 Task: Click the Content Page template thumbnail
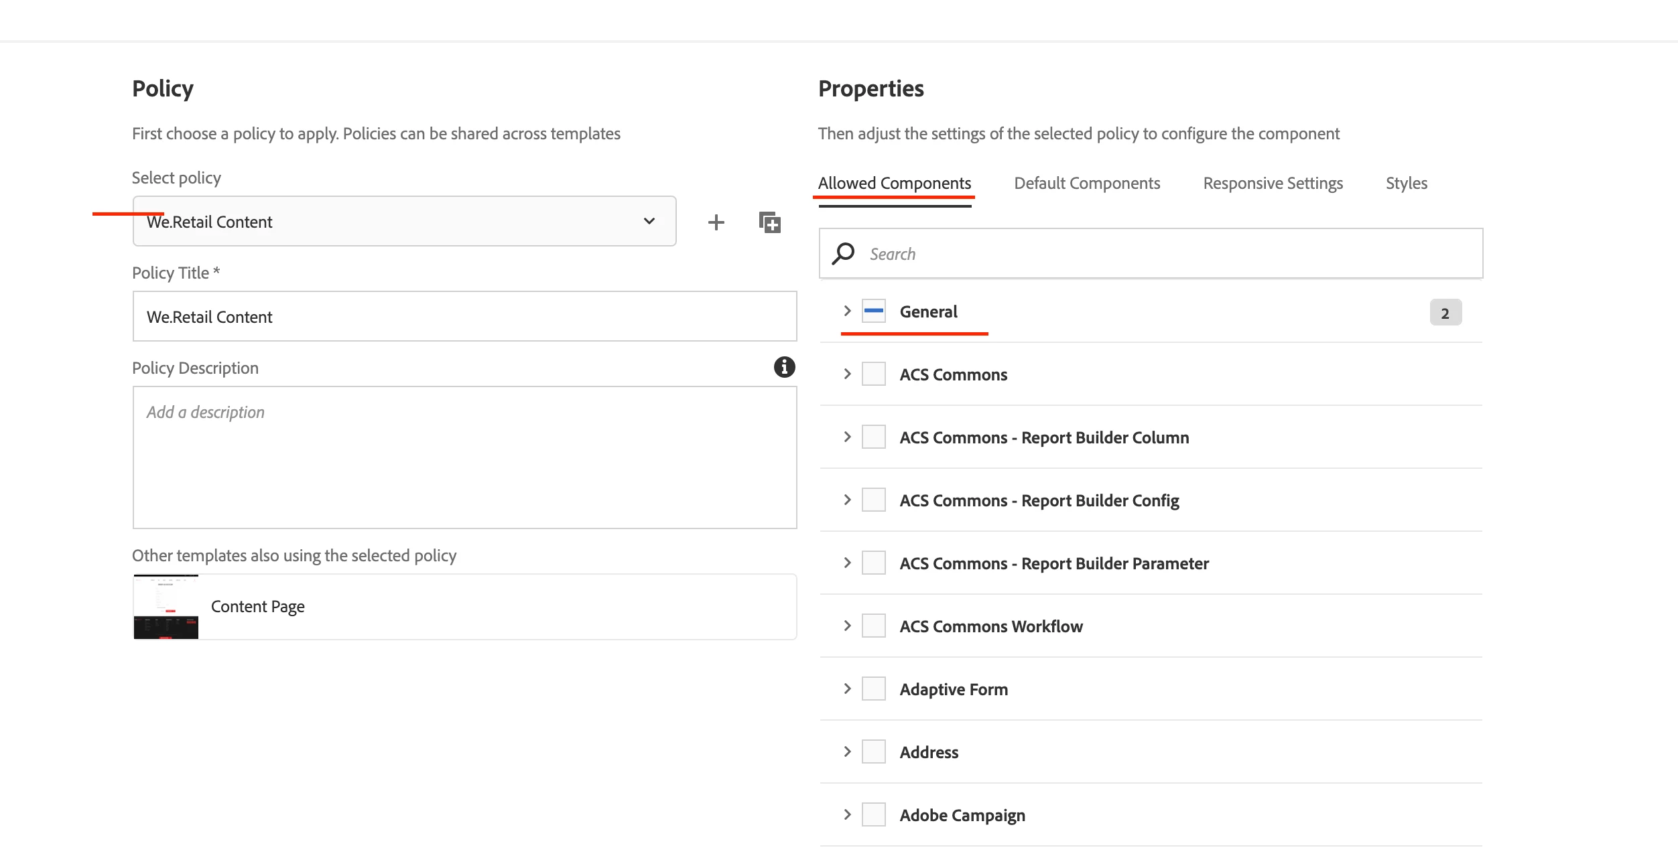[x=166, y=607]
